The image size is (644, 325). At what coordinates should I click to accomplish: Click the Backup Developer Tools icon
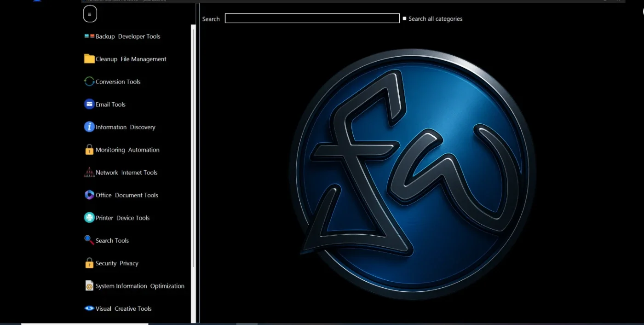89,36
